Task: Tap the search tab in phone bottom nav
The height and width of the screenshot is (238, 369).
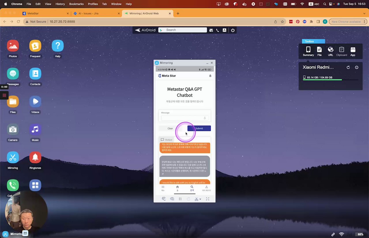Action: [192, 188]
